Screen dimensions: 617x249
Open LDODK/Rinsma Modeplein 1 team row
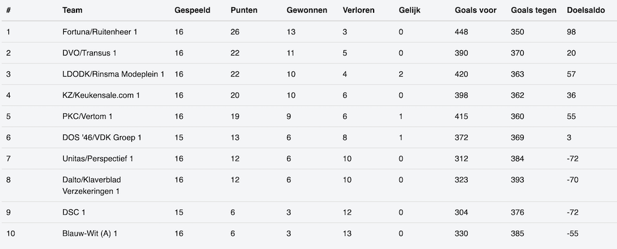pos(113,74)
